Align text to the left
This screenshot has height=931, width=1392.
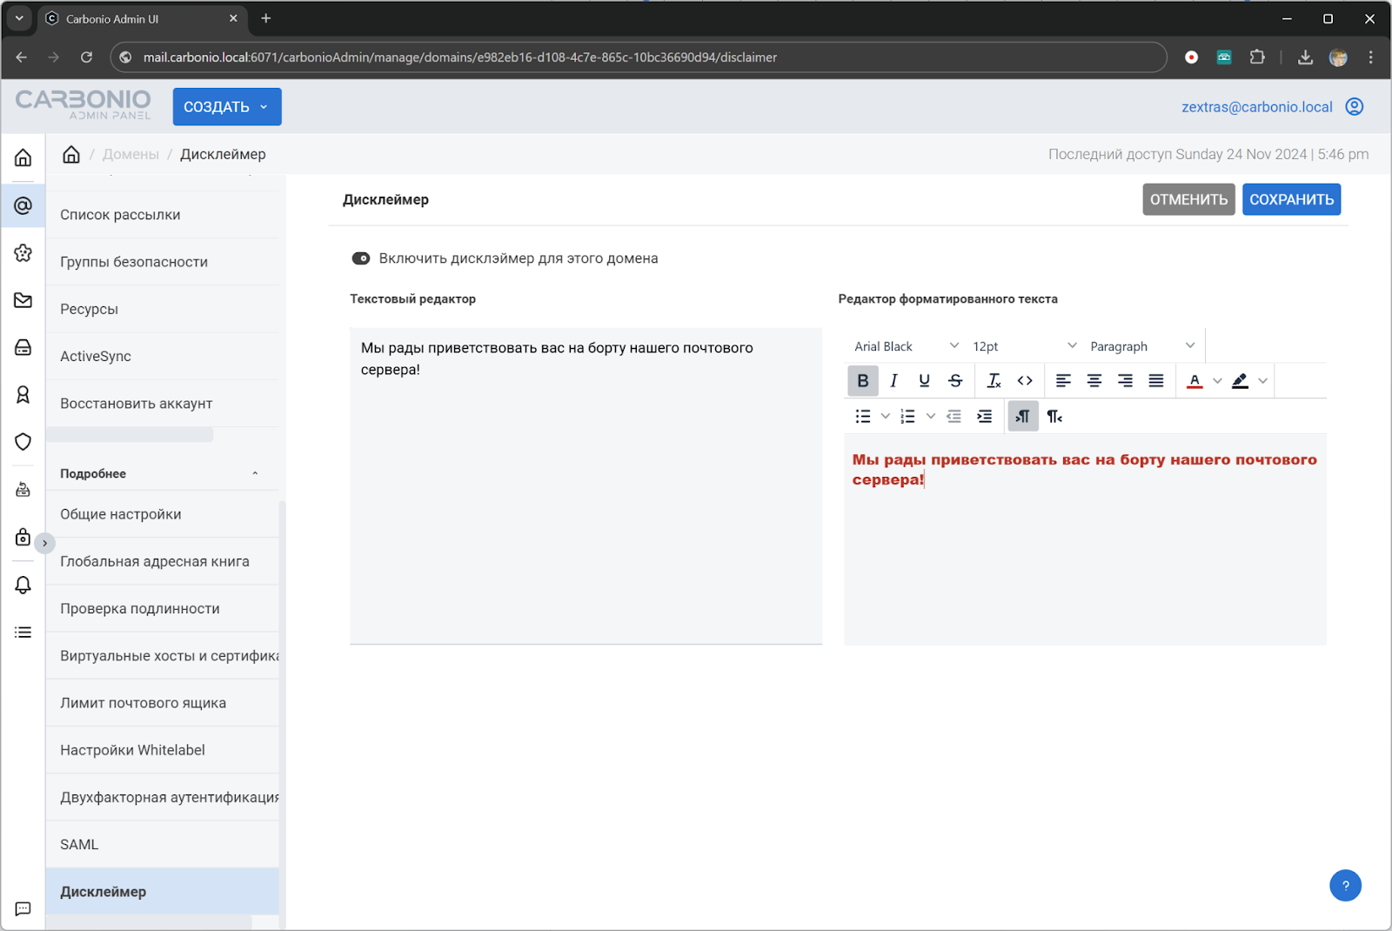tap(1063, 380)
